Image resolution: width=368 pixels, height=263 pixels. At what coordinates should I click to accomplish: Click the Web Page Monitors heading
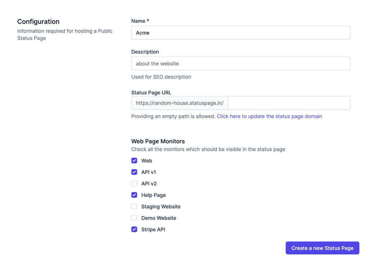(158, 141)
